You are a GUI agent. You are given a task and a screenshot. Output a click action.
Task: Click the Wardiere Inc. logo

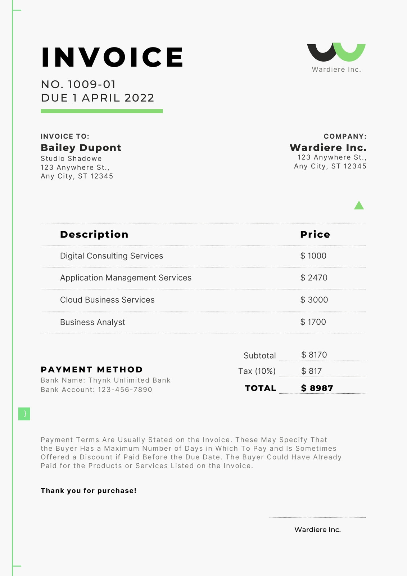[336, 58]
